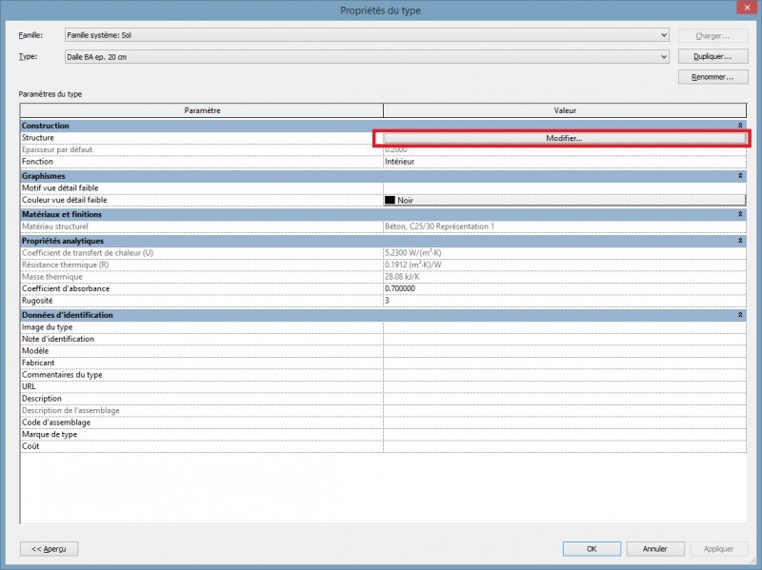Collapse the Données d'identification section
The width and height of the screenshot is (762, 570).
(740, 315)
